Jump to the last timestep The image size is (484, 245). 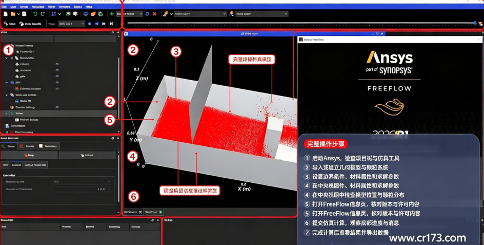(111, 24)
